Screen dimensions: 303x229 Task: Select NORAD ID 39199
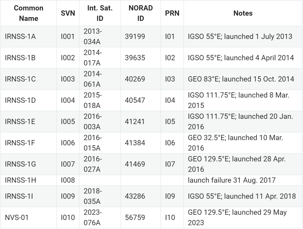(135, 37)
